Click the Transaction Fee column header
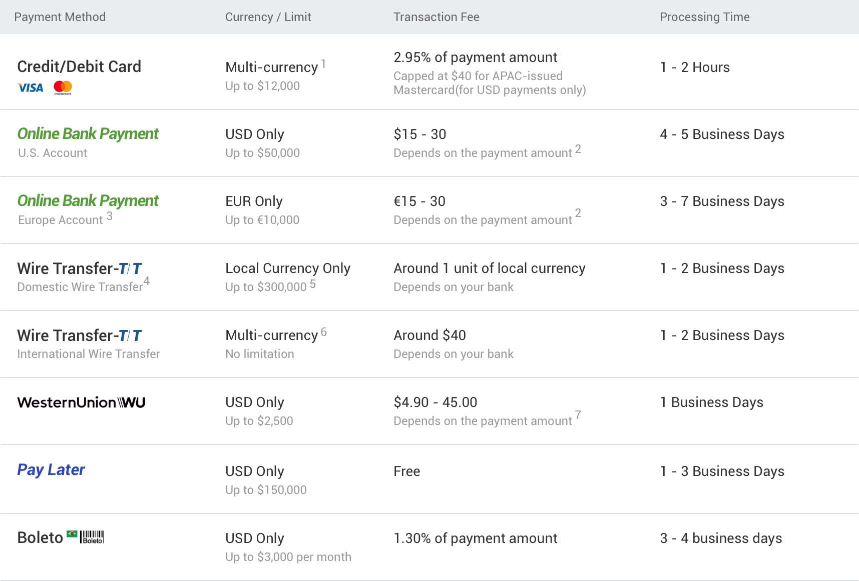Image resolution: width=859 pixels, height=581 pixels. click(436, 17)
